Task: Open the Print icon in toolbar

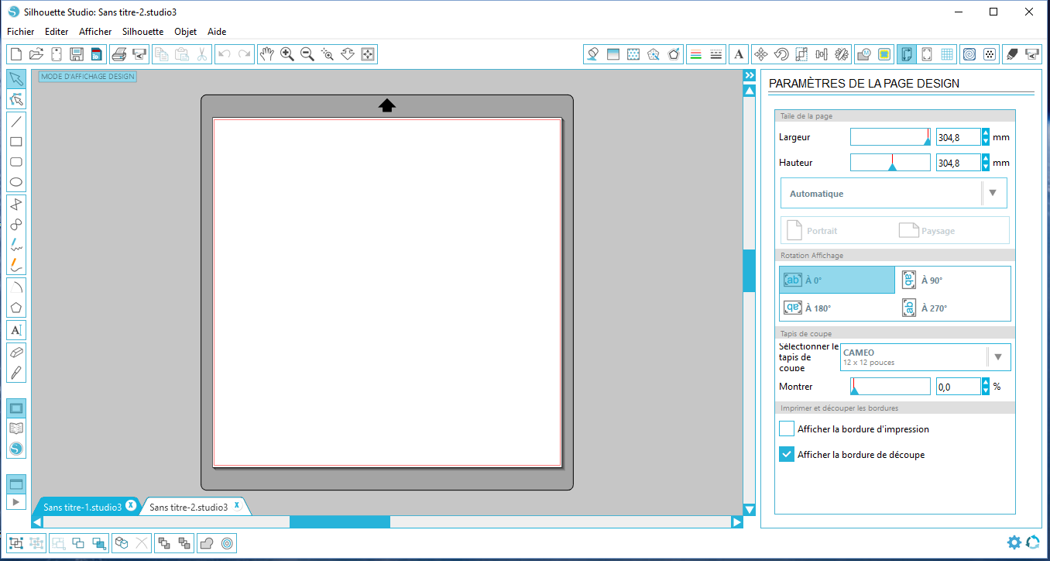Action: (x=118, y=54)
